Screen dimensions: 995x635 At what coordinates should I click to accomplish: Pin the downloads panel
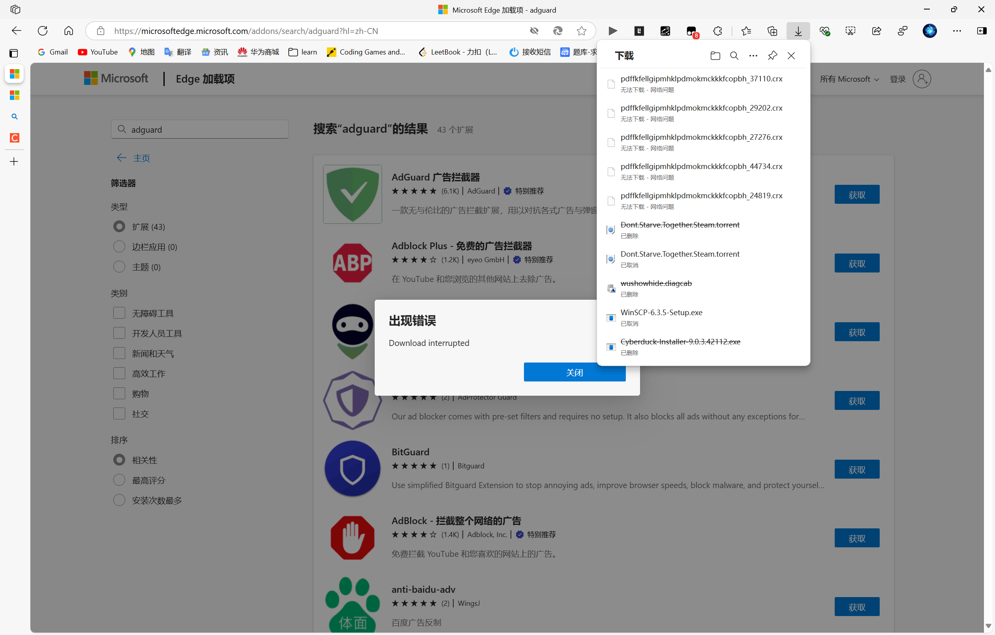[x=772, y=56]
